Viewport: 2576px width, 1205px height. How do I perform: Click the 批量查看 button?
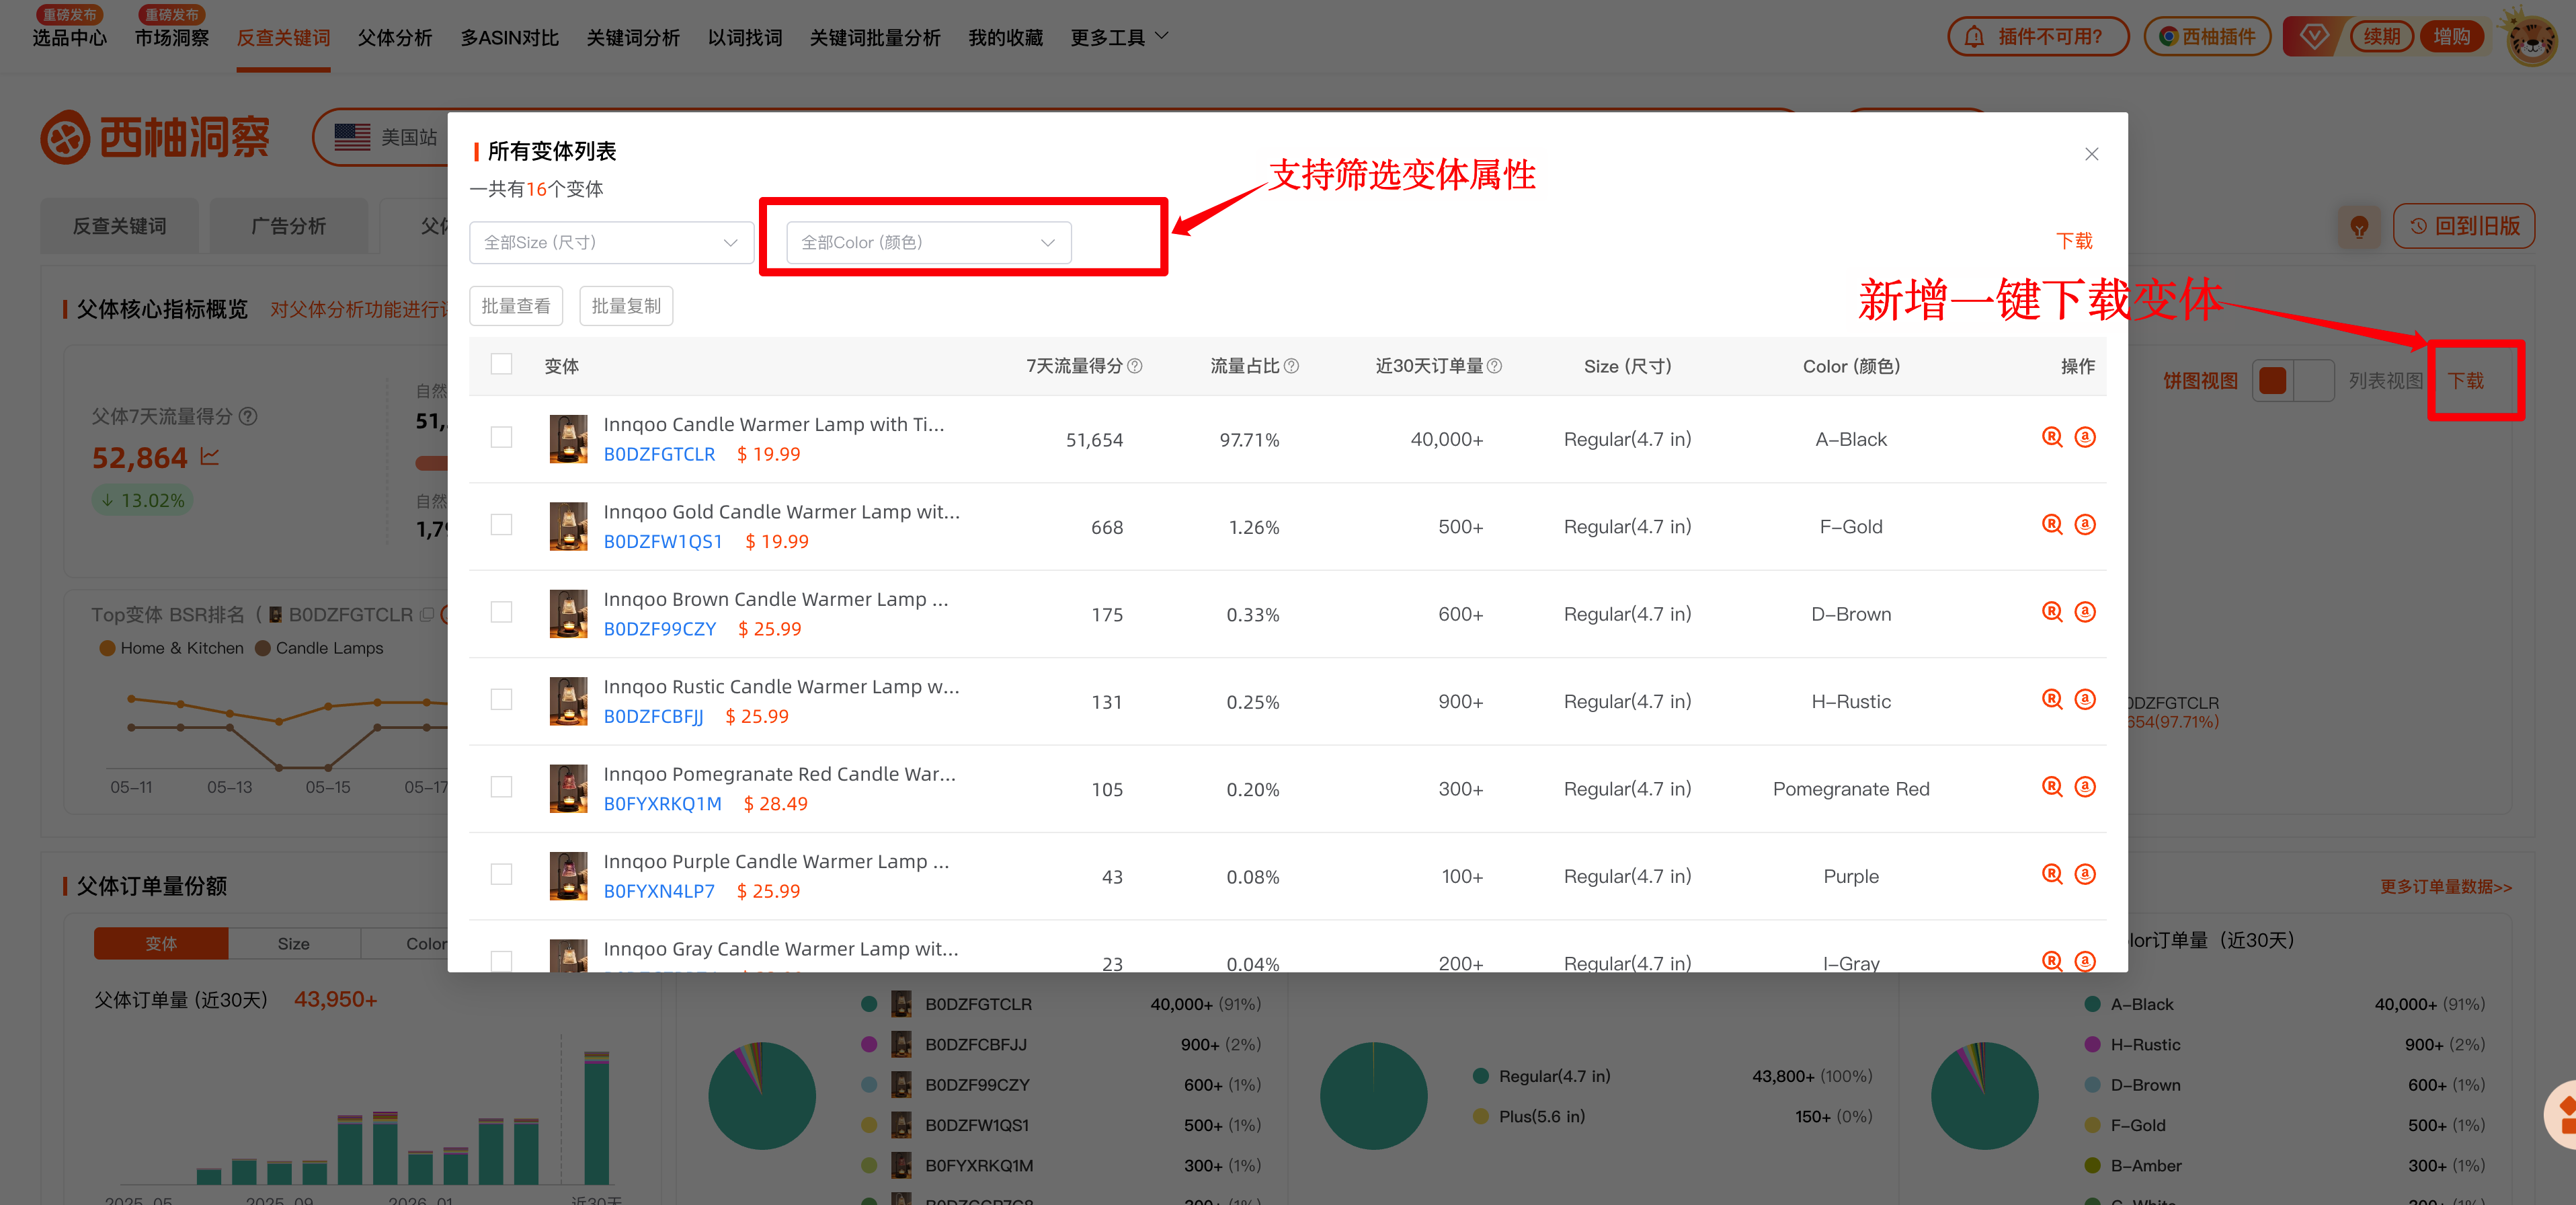tap(516, 306)
